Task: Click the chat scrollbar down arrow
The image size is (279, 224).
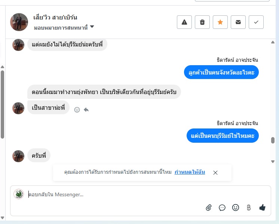Action: pos(273,161)
